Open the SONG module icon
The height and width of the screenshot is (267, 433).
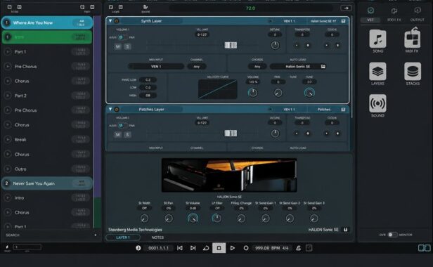click(x=377, y=39)
